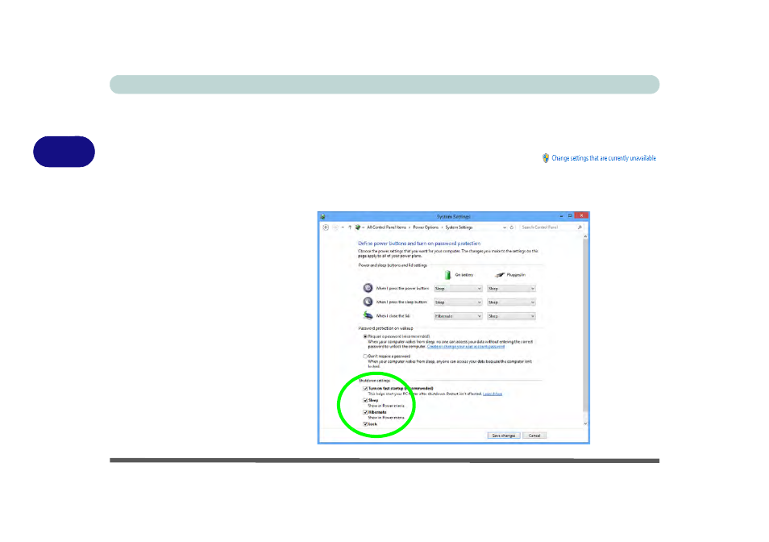This screenshot has width=769, height=542.
Task: Click the Refresh icon next to address bar
Action: coord(512,227)
